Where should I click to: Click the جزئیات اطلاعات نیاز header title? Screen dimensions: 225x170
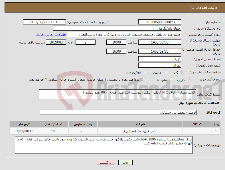point(204,8)
